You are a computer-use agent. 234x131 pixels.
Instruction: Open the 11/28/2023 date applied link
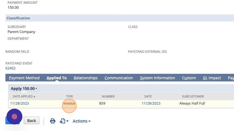click(19, 103)
